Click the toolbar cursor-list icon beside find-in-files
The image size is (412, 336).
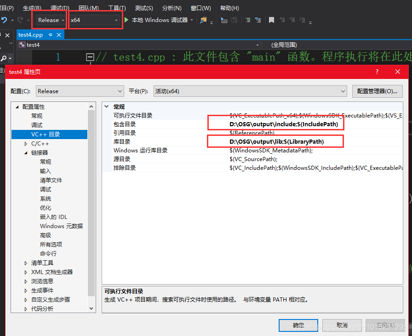[x=224, y=20]
